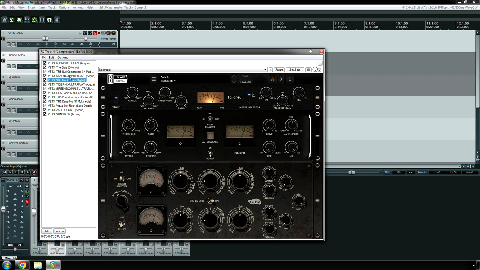The width and height of the screenshot is (480, 270).
Task: Open the FX menu in the FX window
Action: click(x=44, y=57)
